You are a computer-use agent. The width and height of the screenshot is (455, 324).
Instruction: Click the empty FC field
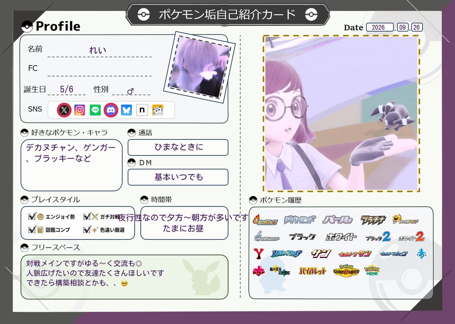(x=99, y=70)
